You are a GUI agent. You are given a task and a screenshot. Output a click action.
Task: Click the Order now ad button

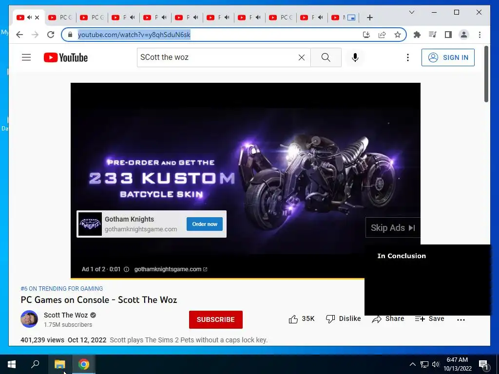[205, 224]
